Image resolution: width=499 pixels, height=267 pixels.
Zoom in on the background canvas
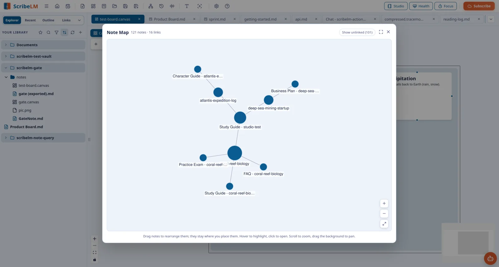[x=94, y=239]
